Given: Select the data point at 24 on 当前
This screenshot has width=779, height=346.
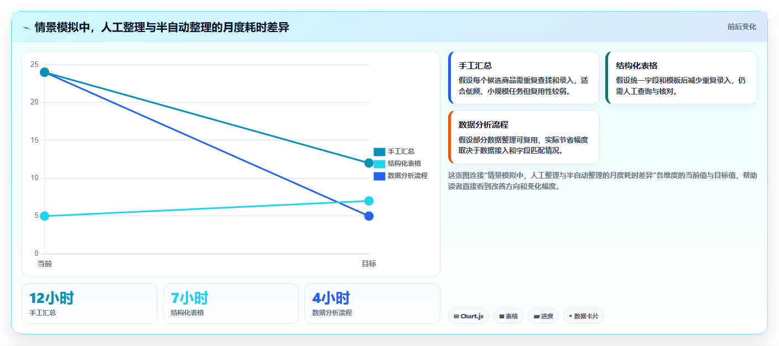Looking at the screenshot, I should click(x=45, y=72).
